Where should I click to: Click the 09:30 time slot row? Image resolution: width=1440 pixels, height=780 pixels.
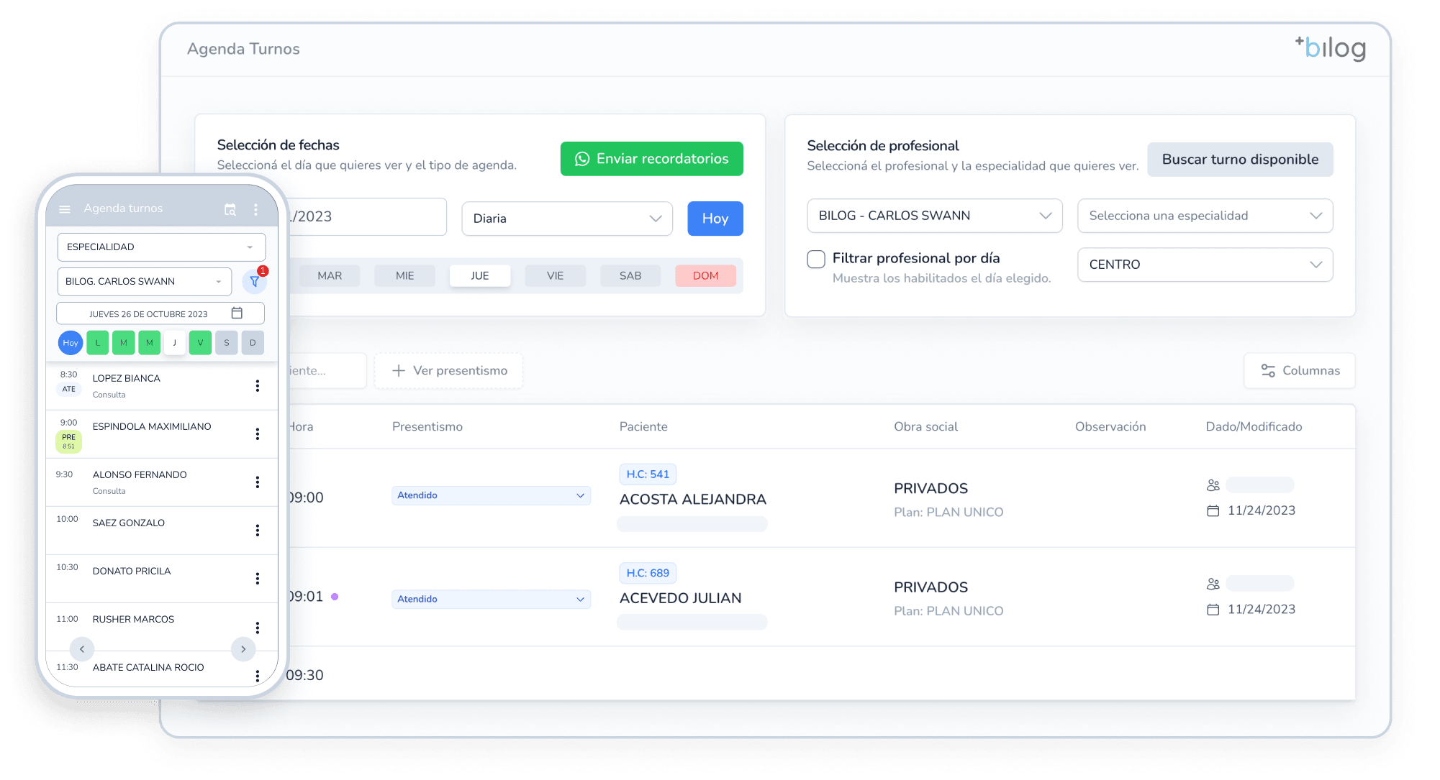820,674
